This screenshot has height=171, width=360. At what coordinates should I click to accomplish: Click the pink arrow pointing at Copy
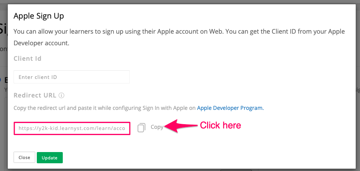pos(181,126)
